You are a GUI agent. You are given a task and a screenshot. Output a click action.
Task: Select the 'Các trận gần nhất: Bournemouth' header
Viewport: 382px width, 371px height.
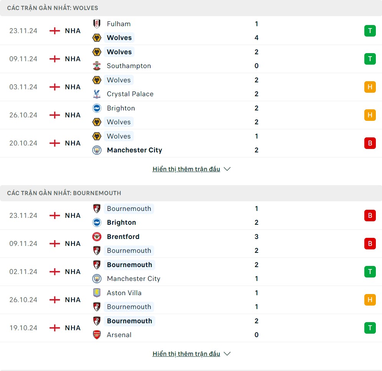64,193
